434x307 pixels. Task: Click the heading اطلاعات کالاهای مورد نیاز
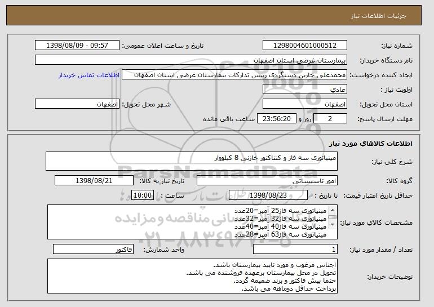pos(371,143)
